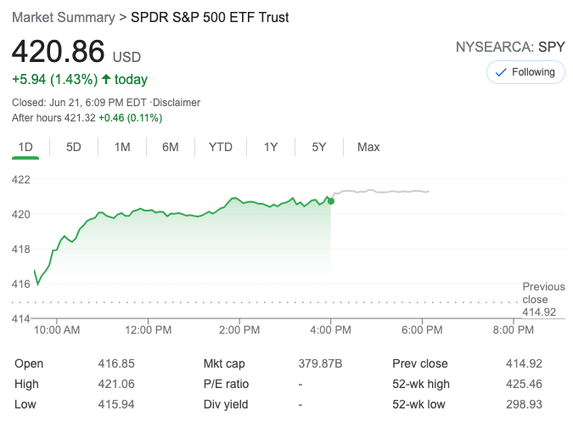Switch chart to 1M range

coord(122,147)
